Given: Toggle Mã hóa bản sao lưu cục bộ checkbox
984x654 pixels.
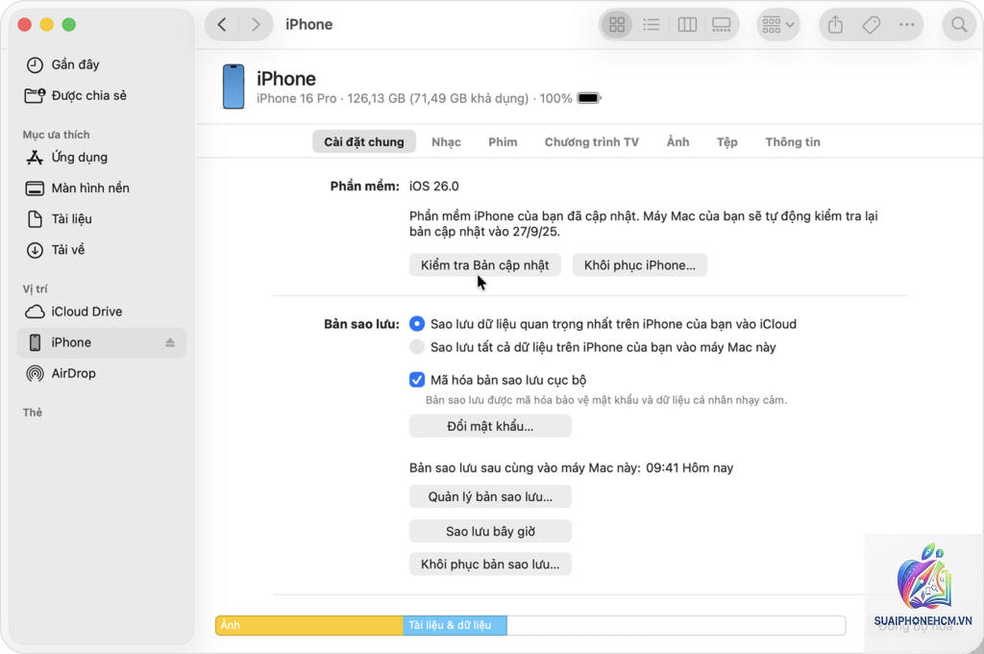Looking at the screenshot, I should click(x=417, y=380).
